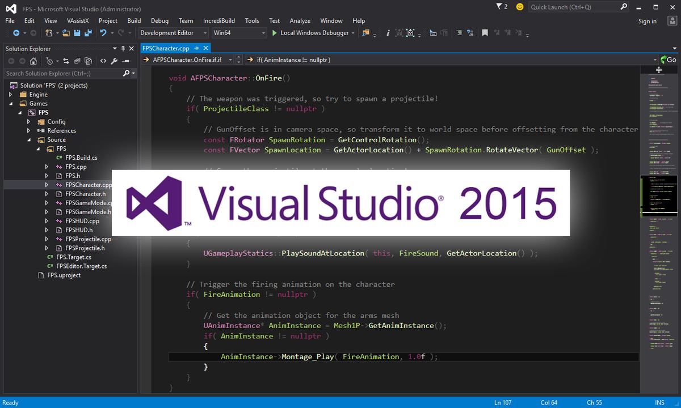Select FPS.Build.cs in Solution Explorer
This screenshot has height=408, width=681.
click(81, 158)
